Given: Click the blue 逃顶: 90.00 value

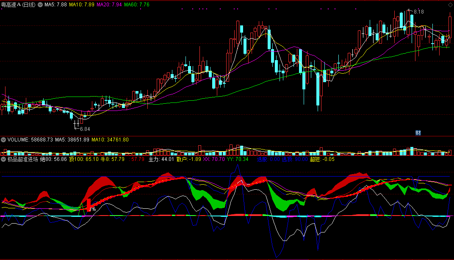Looking at the screenshot, I should point(295,159).
